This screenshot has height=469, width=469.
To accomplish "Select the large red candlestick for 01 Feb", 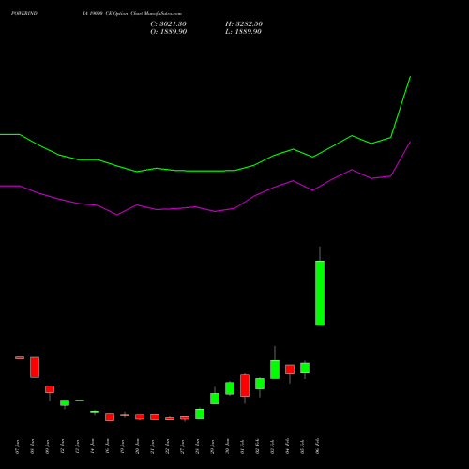I will coord(245,386).
